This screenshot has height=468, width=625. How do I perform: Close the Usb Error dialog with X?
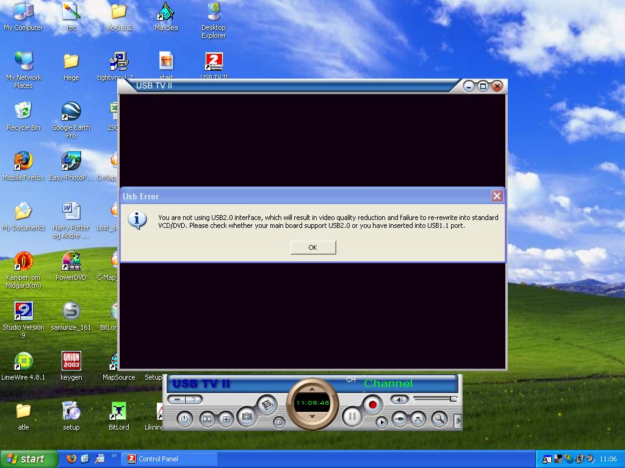497,196
